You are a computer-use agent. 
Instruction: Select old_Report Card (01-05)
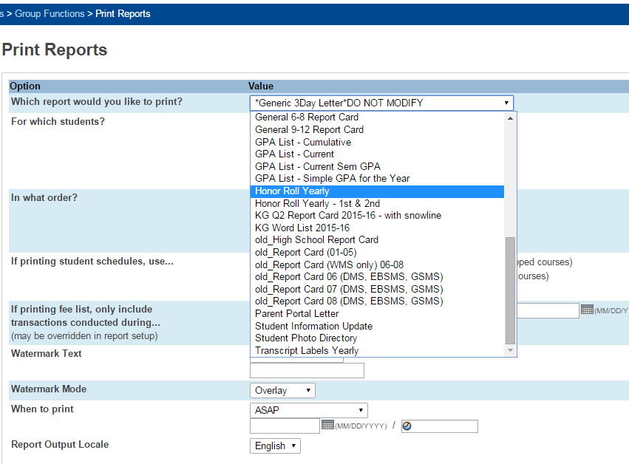click(377, 252)
